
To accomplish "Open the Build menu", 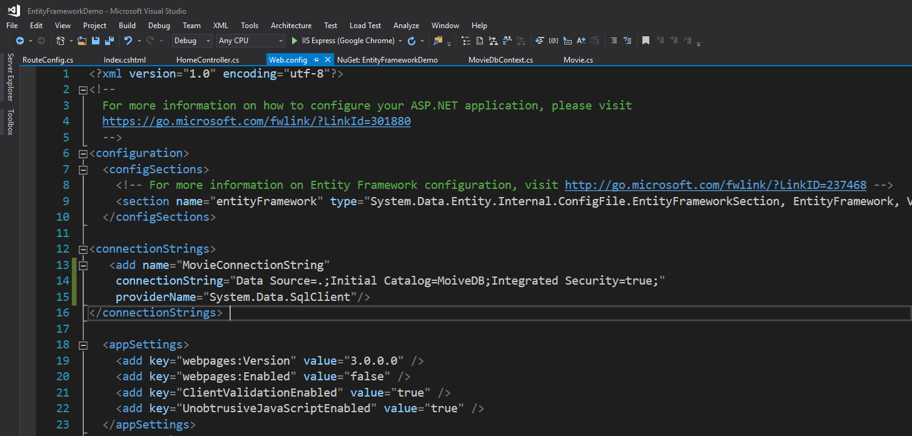I will point(127,26).
